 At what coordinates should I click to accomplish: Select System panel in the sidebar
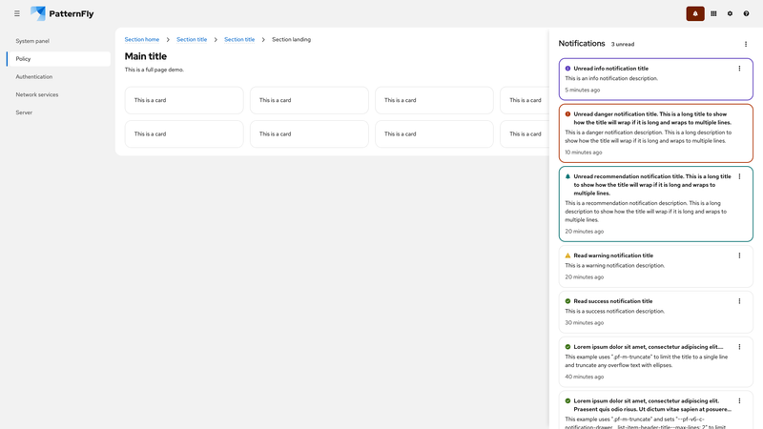point(58,41)
